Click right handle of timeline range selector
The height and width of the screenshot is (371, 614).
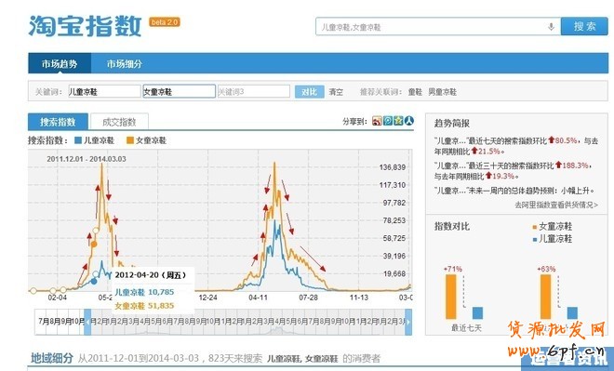(x=408, y=322)
